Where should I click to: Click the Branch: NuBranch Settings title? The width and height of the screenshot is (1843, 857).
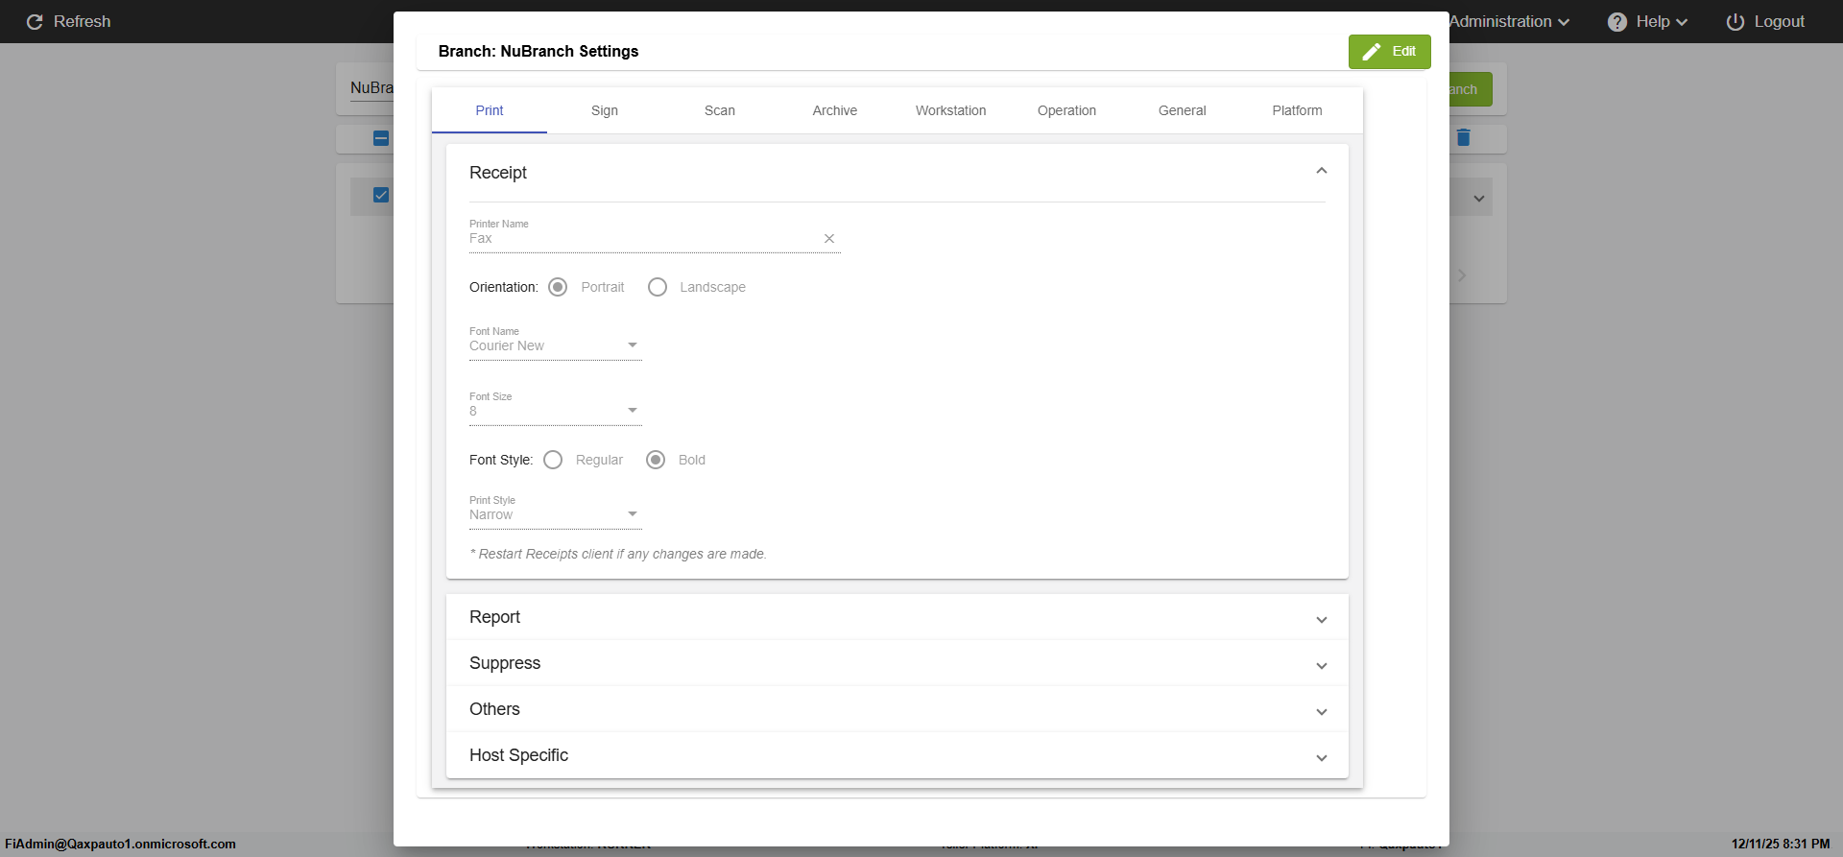(539, 51)
